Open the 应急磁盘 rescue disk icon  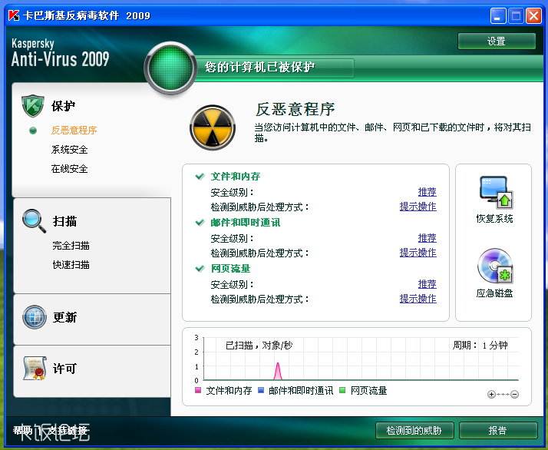click(x=494, y=266)
